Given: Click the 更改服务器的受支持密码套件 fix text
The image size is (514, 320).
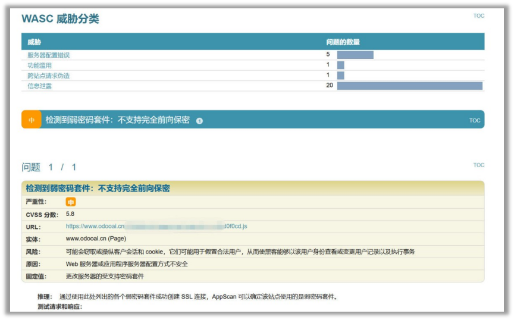Looking at the screenshot, I should [105, 277].
